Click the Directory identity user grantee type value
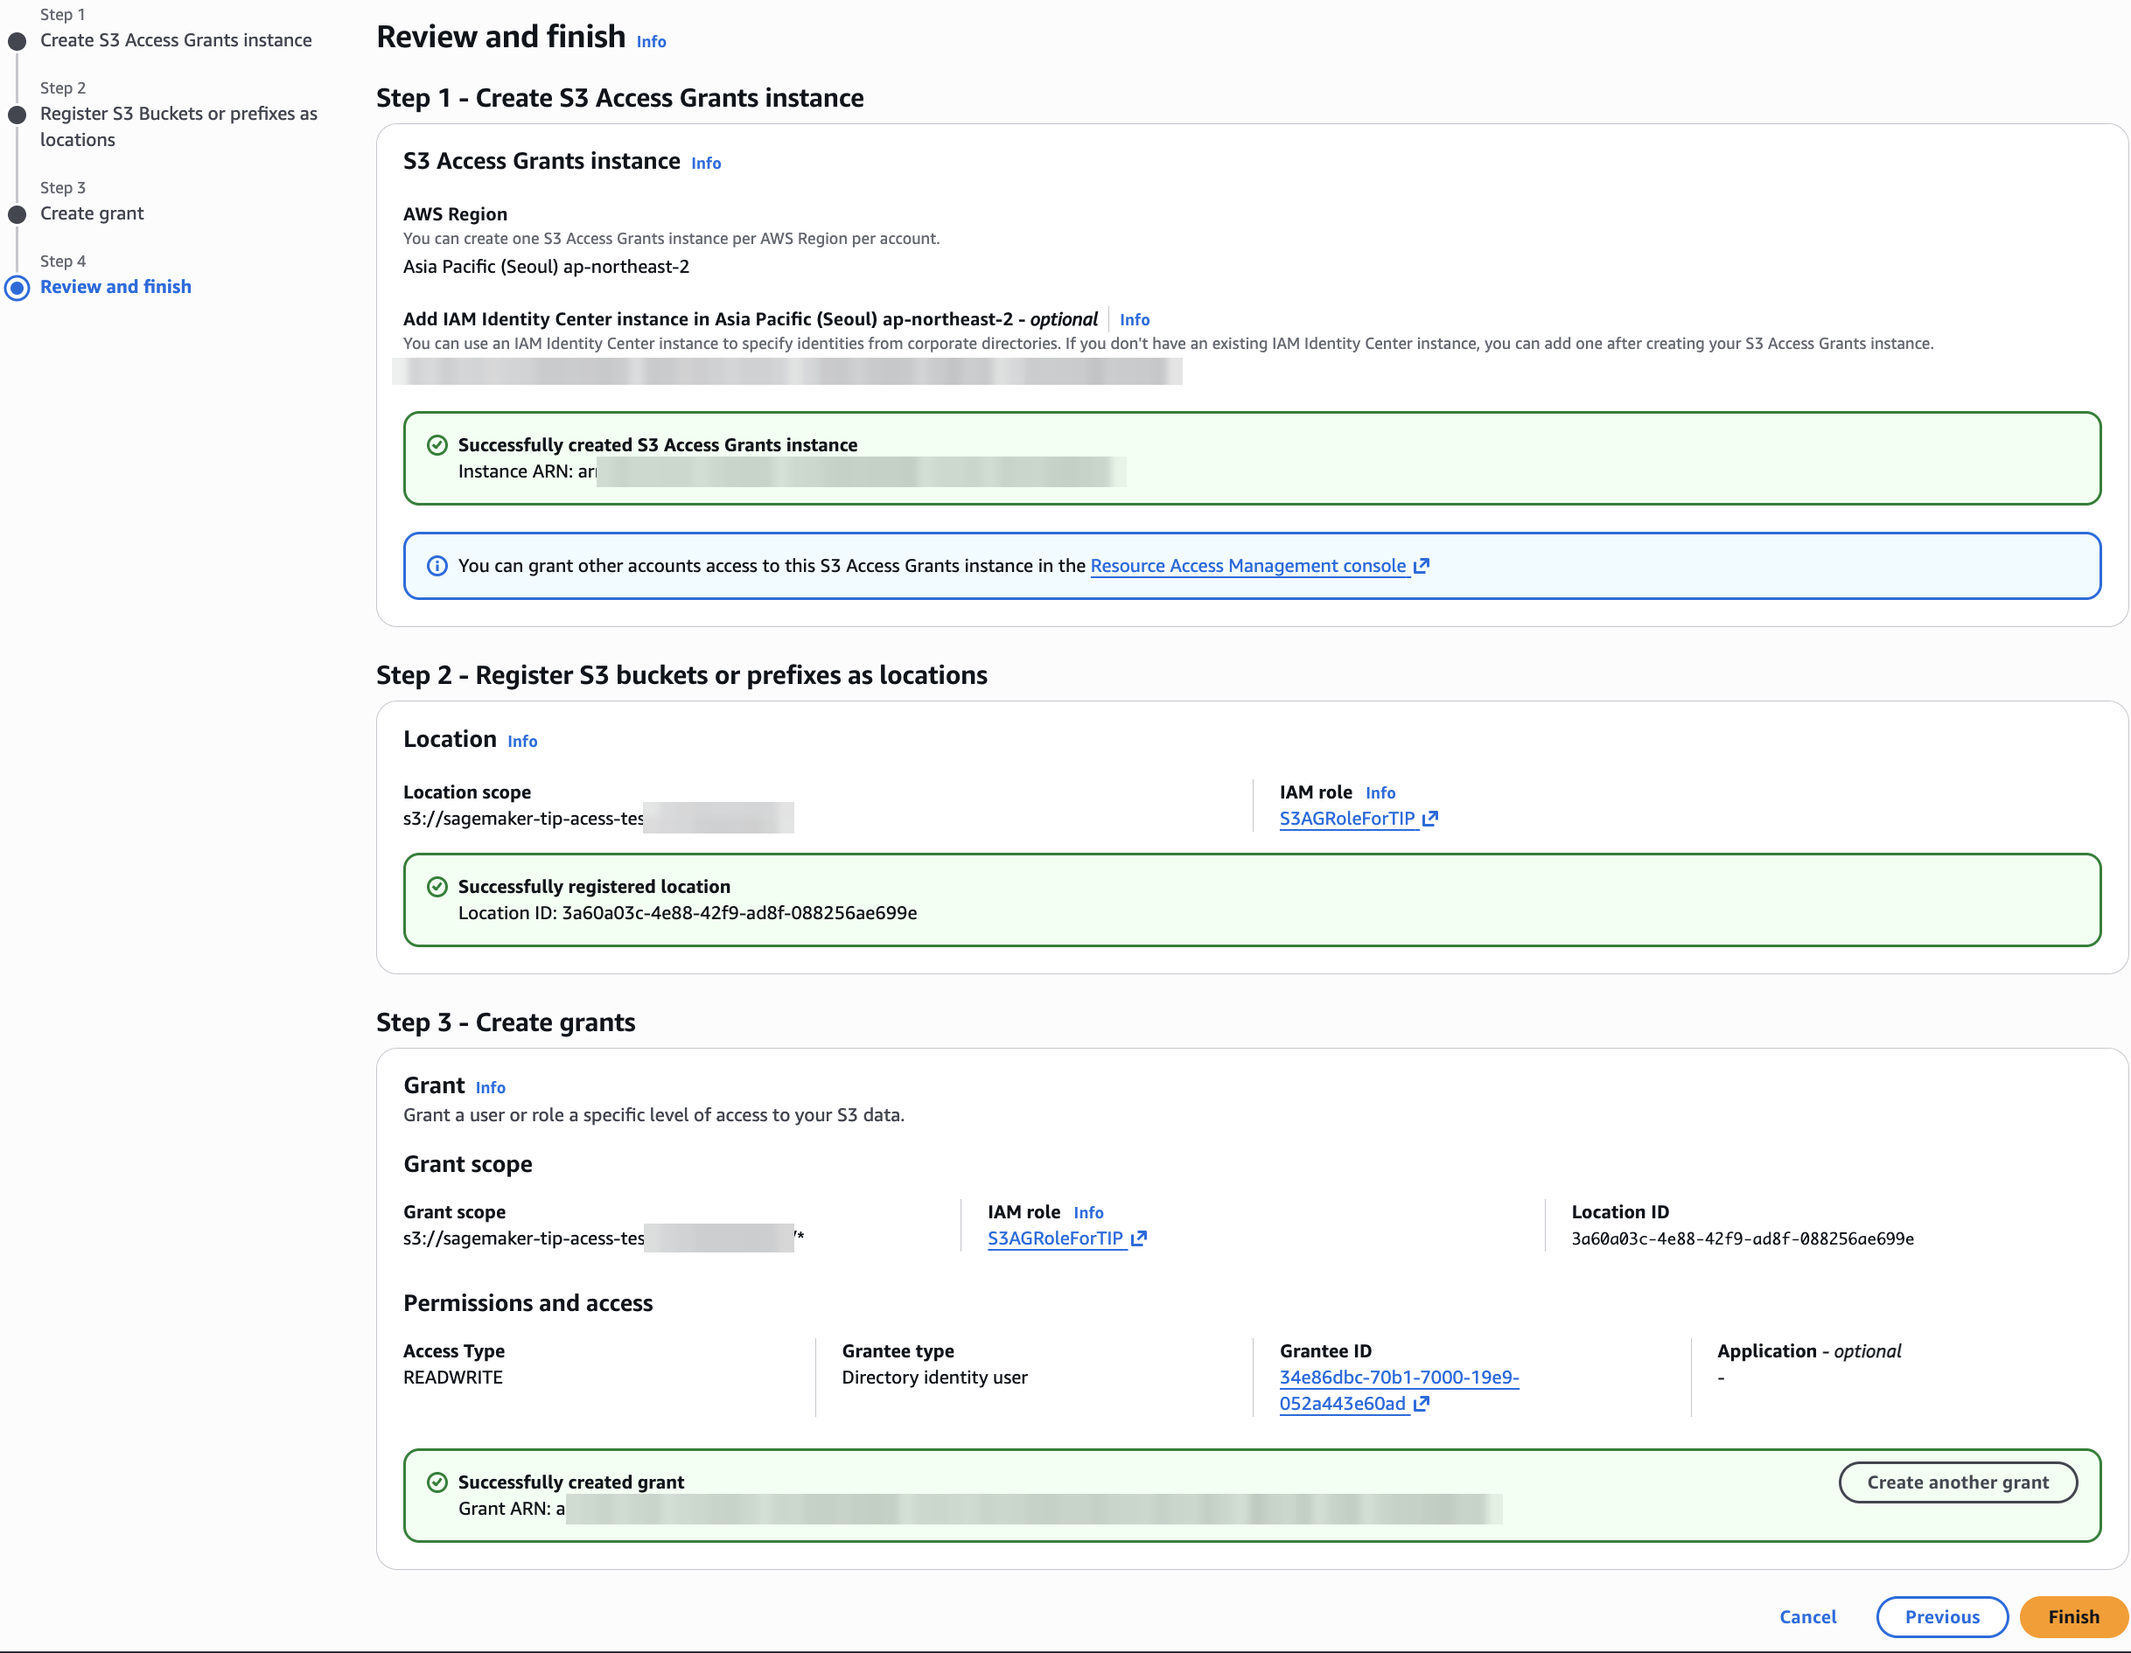 [933, 1377]
